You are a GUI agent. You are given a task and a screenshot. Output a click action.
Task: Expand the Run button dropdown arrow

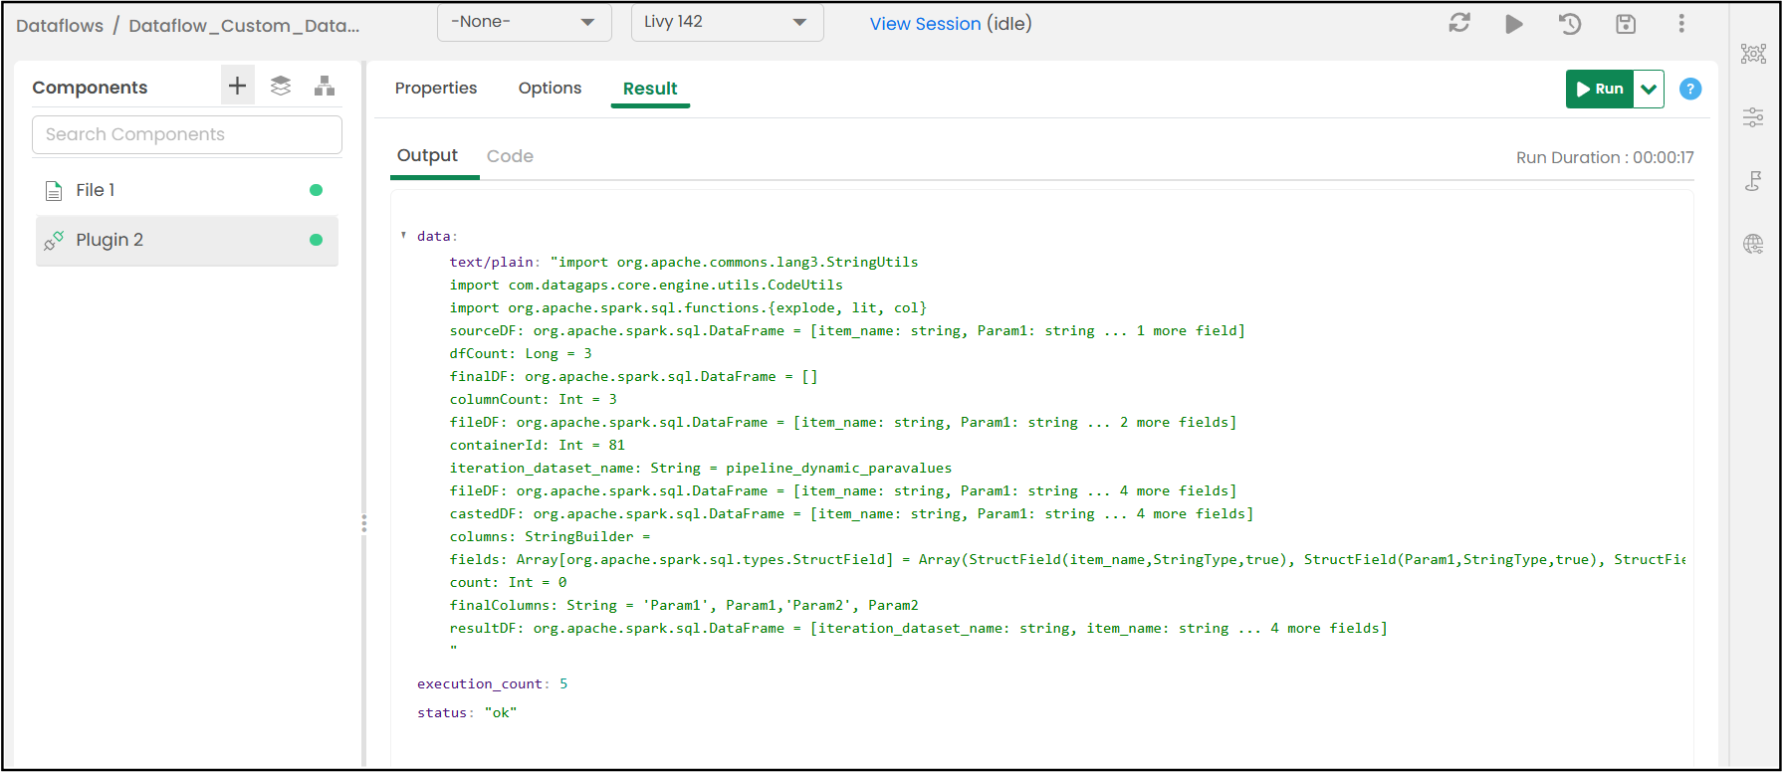[x=1649, y=89]
